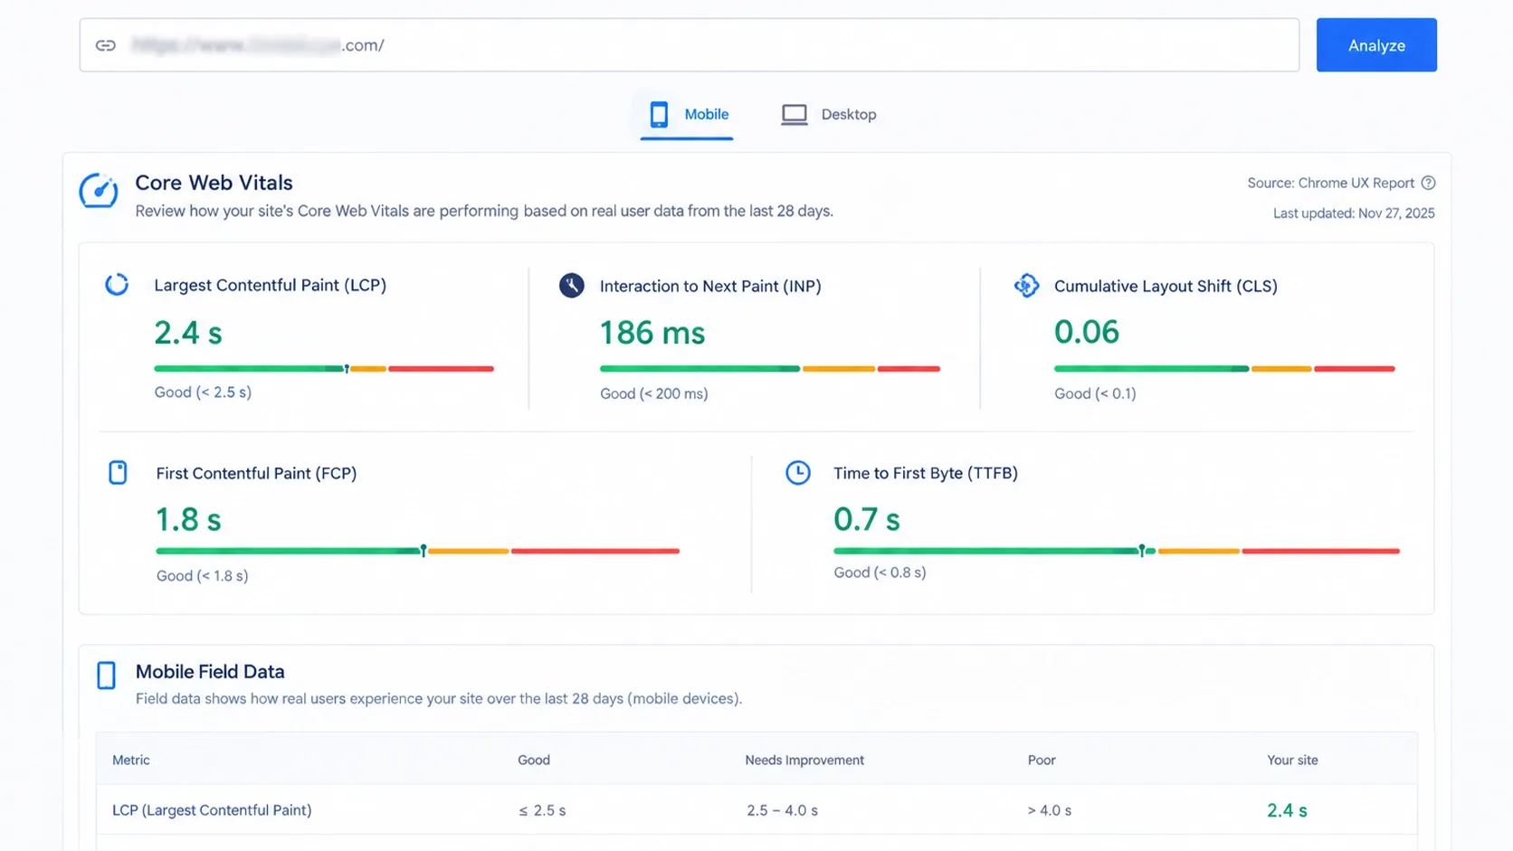Click the Good column header

click(534, 761)
